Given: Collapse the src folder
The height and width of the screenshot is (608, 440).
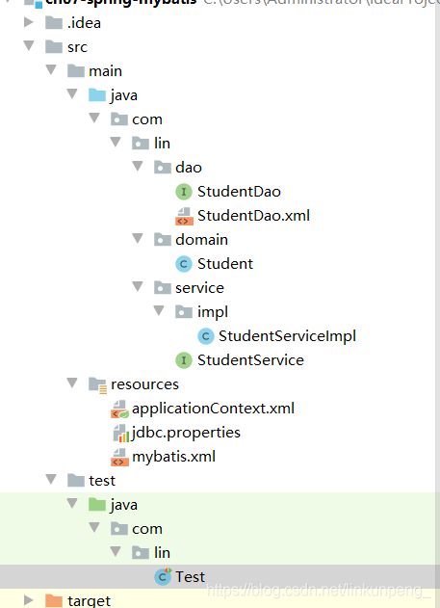Looking at the screenshot, I should [x=29, y=46].
